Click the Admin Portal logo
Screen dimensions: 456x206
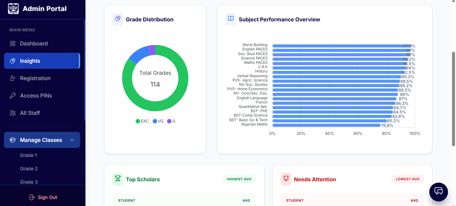coord(13,8)
